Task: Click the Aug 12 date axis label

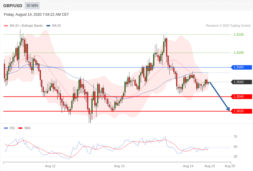Action: coord(50,166)
